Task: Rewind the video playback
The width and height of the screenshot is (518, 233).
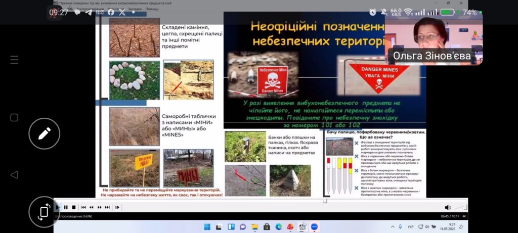Action: (92, 207)
